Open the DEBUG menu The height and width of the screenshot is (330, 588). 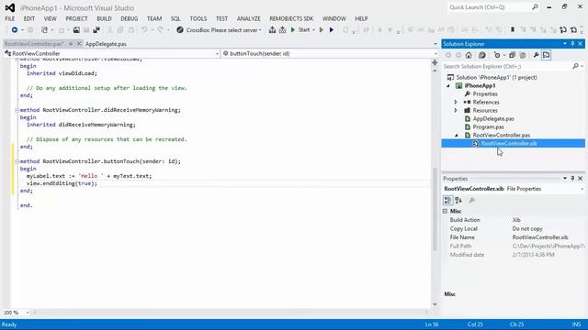tap(130, 18)
